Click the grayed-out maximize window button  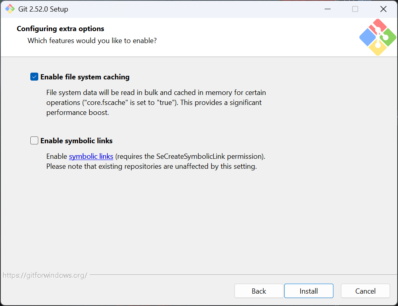point(355,9)
